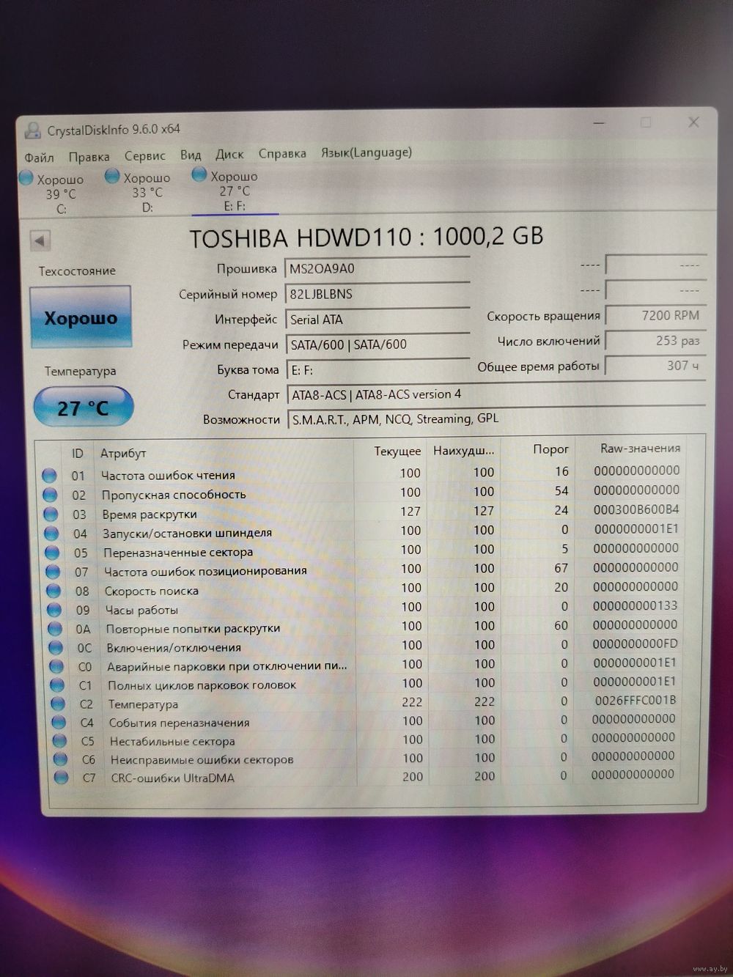Click status orb for Температура attribute C2
This screenshot has height=977, width=733.
(58, 704)
